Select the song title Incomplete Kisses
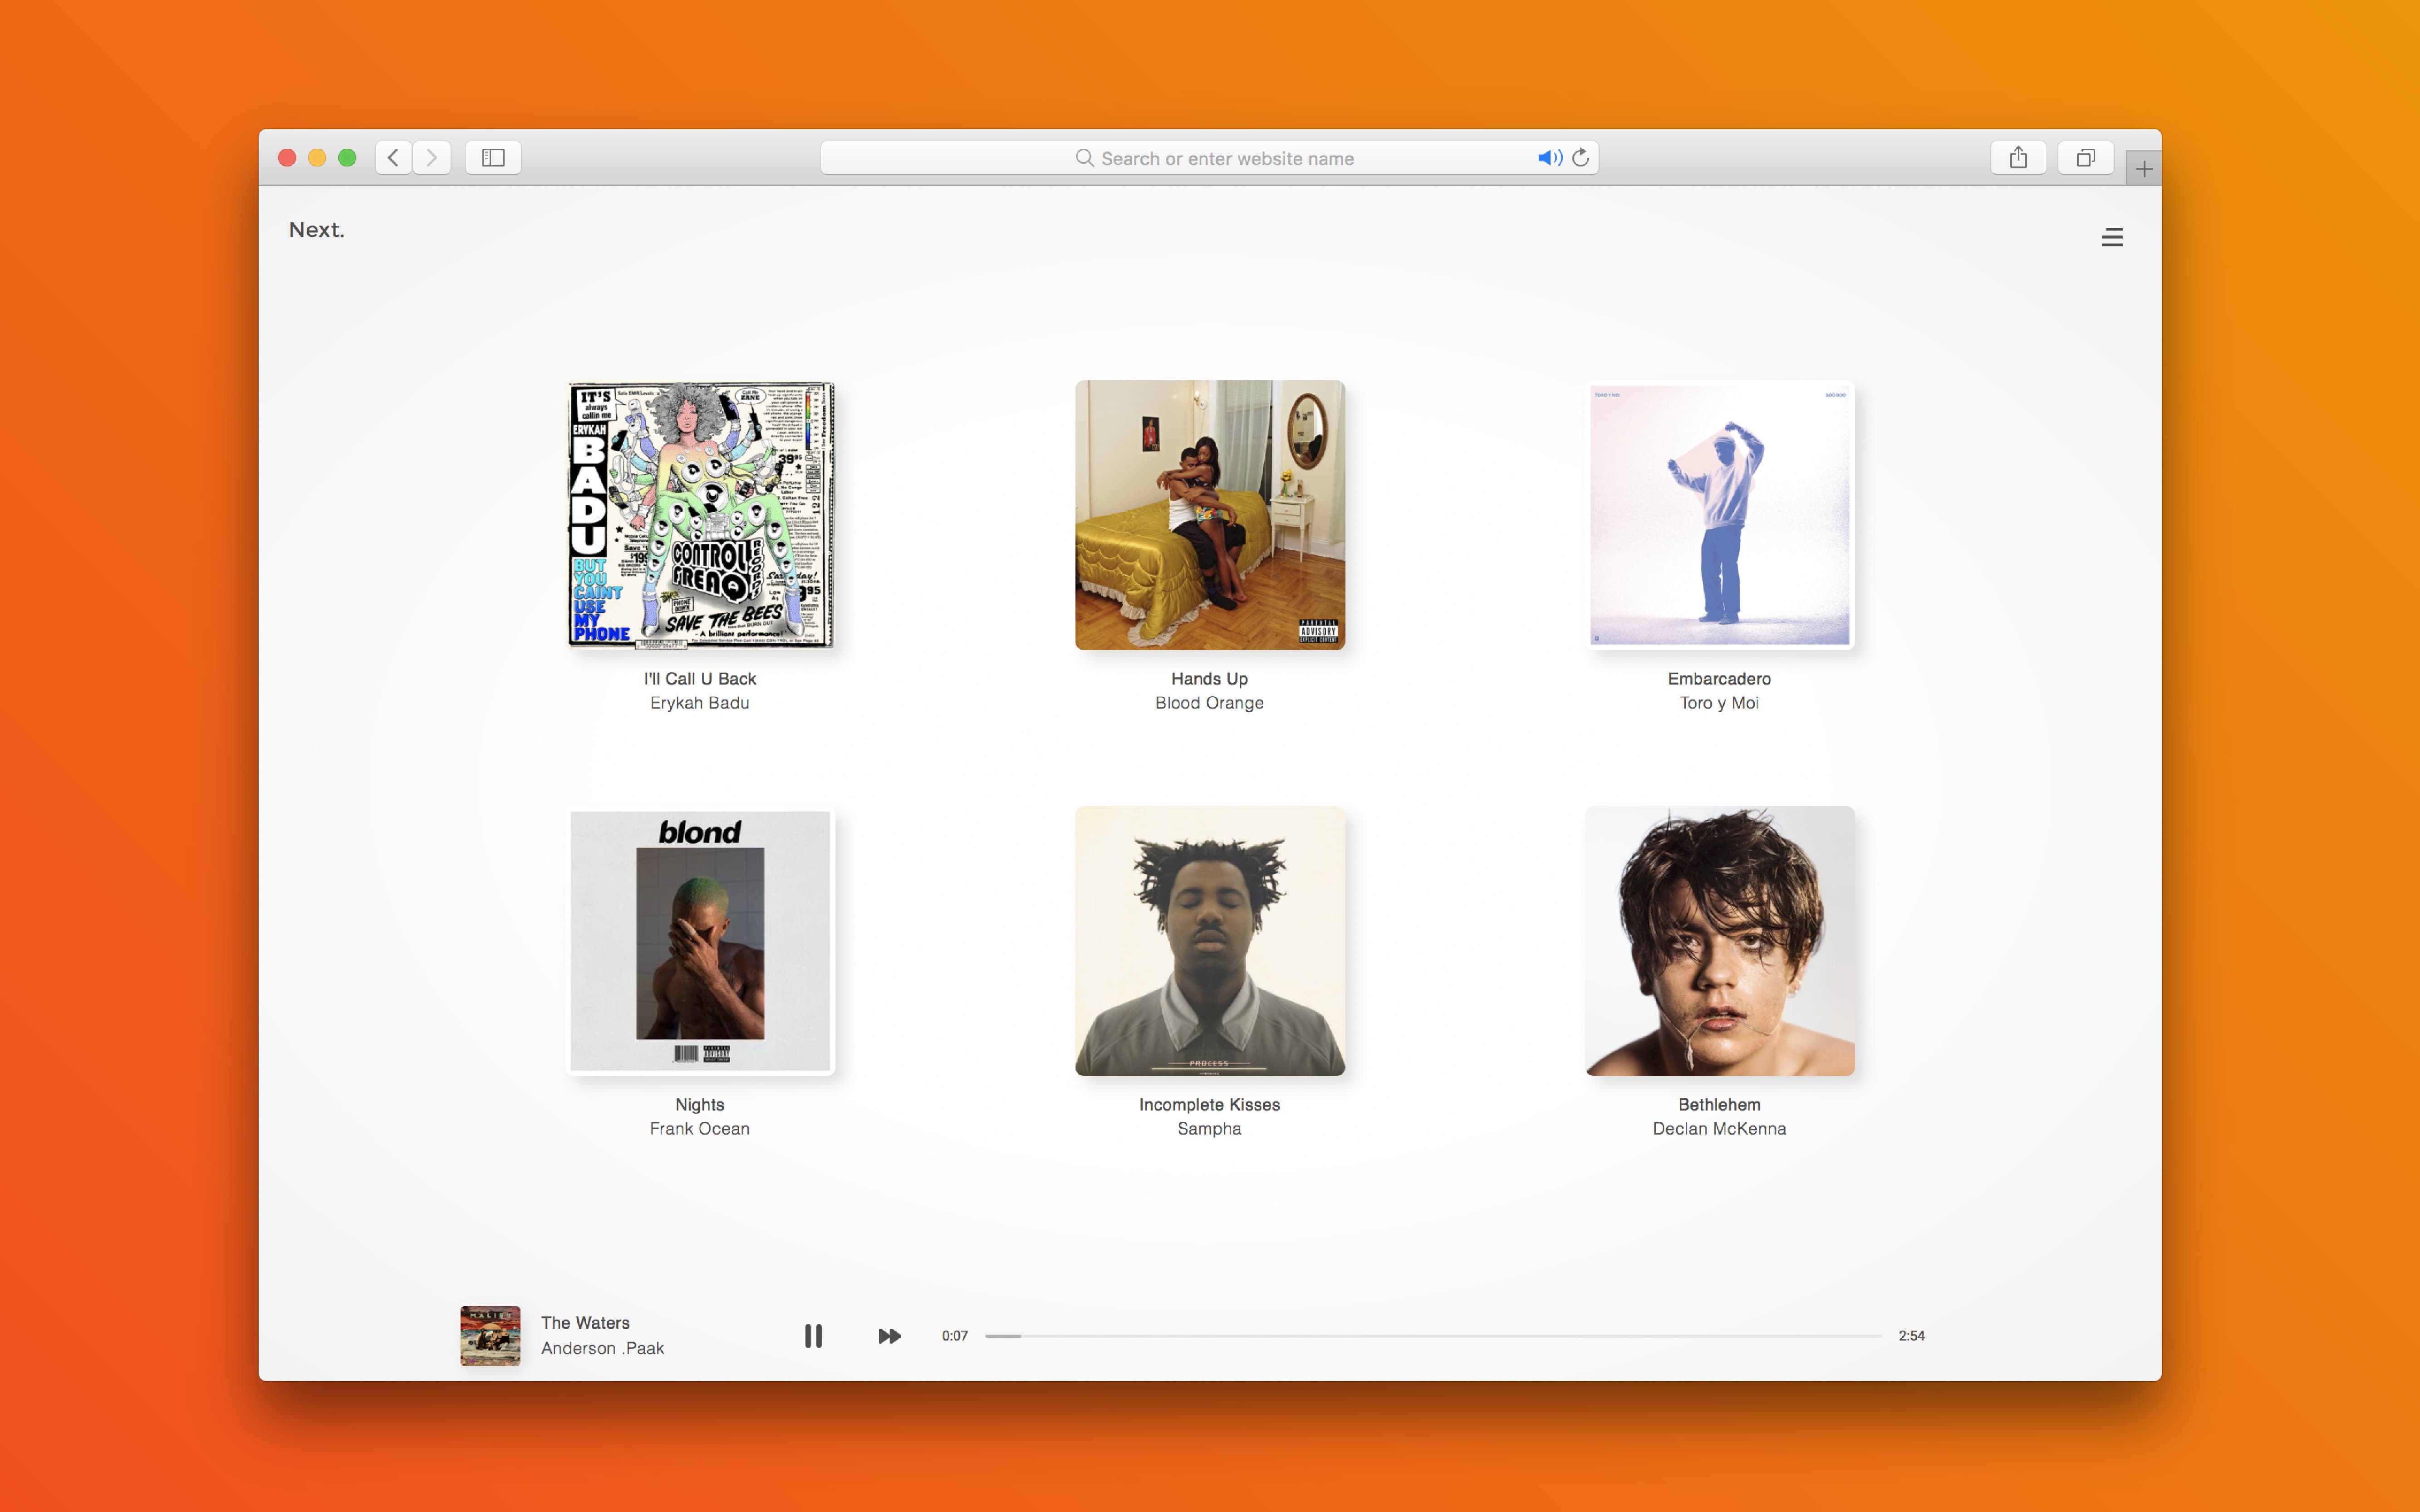This screenshot has height=1512, width=2420. pos(1210,1105)
